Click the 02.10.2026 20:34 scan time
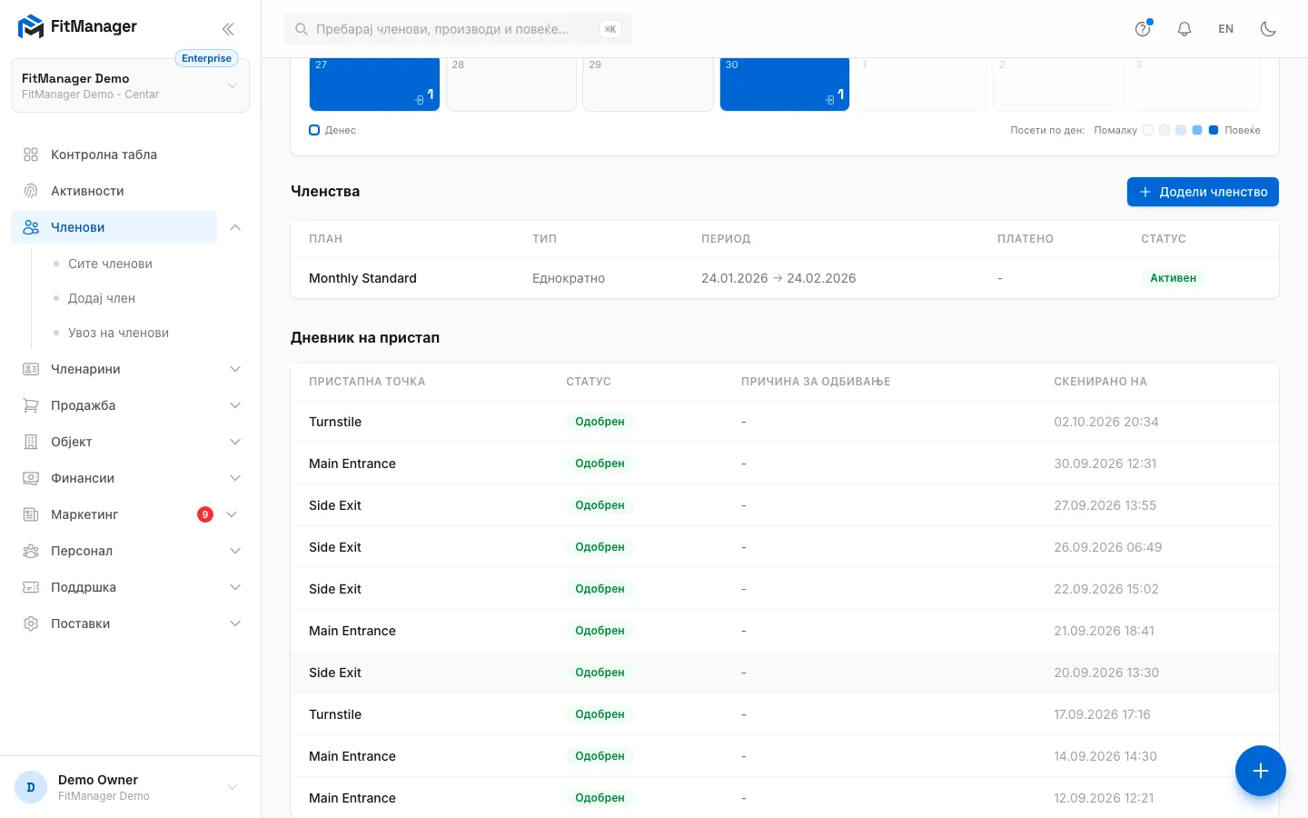 coord(1106,422)
